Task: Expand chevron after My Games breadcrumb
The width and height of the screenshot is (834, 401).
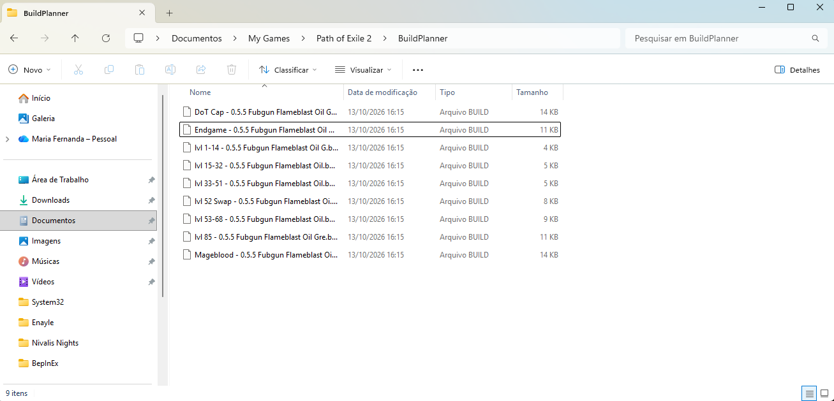Action: pos(303,38)
